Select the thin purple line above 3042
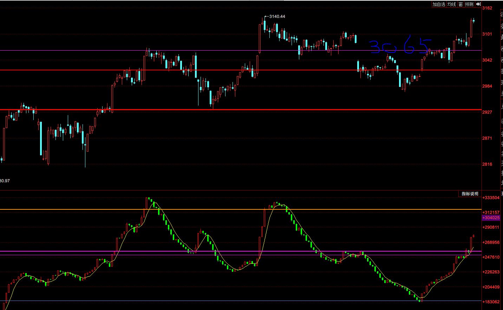503x310 pixels. pyautogui.click(x=241, y=50)
